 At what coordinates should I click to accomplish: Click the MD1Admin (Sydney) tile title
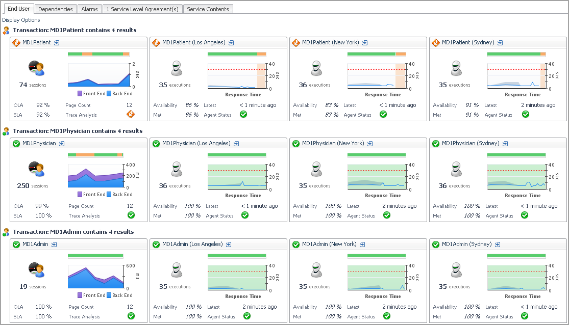[x=466, y=244]
